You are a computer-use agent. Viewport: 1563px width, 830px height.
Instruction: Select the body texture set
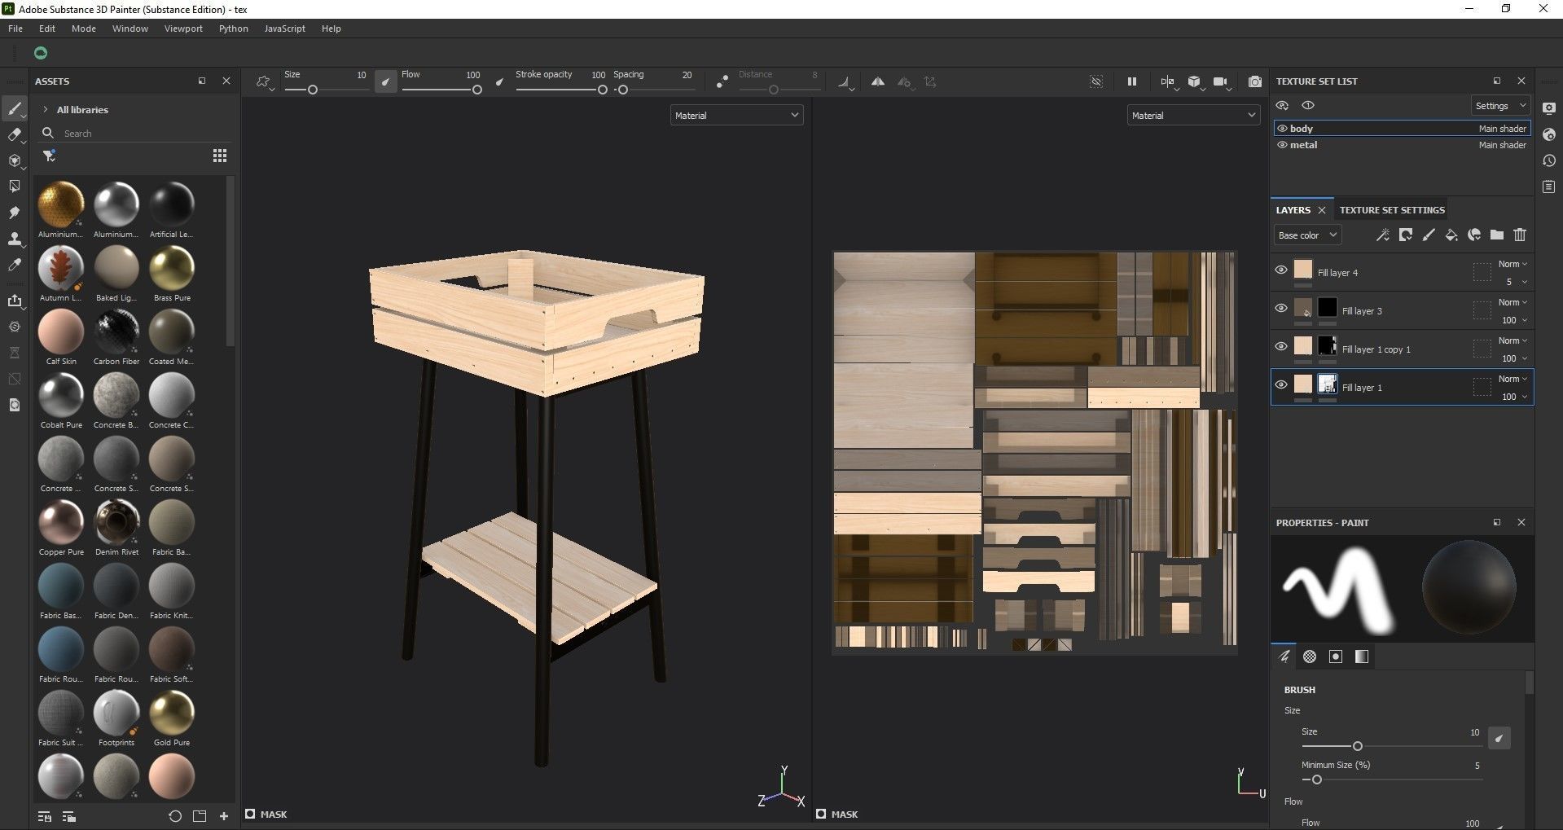1402,129
